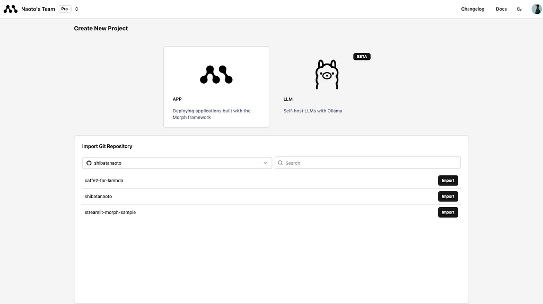Click the Create New Project heading
The height and width of the screenshot is (304, 543).
coord(101,29)
